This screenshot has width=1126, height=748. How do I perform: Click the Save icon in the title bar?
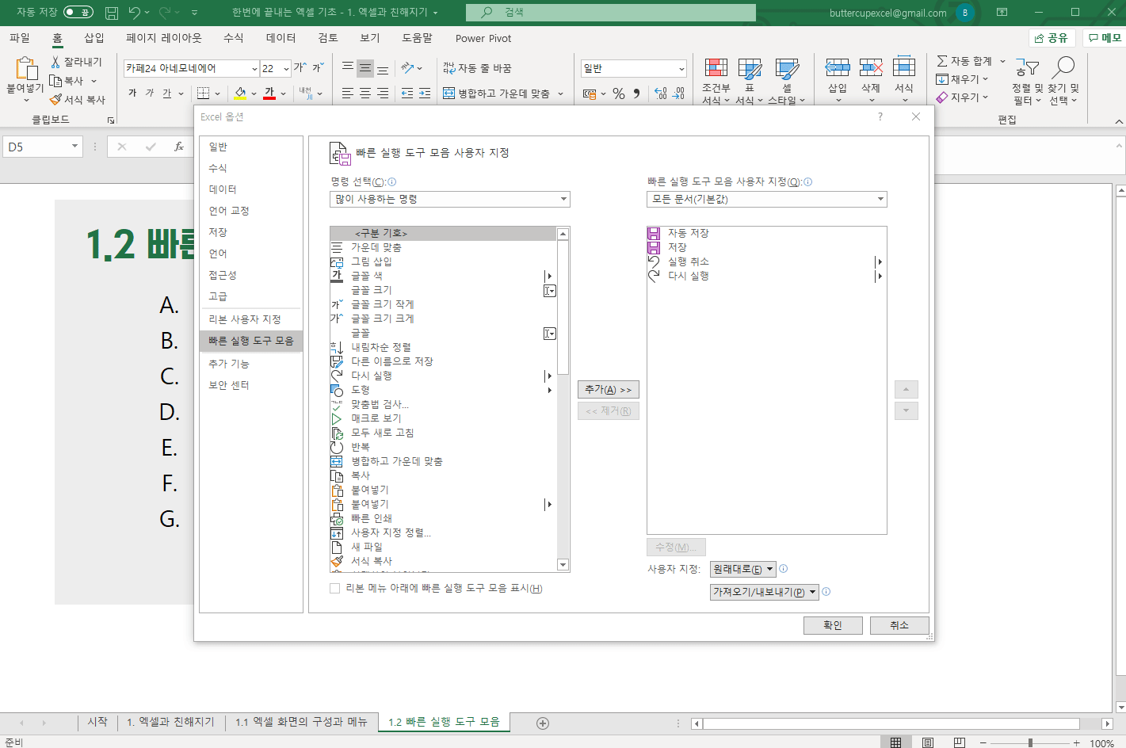(x=112, y=12)
